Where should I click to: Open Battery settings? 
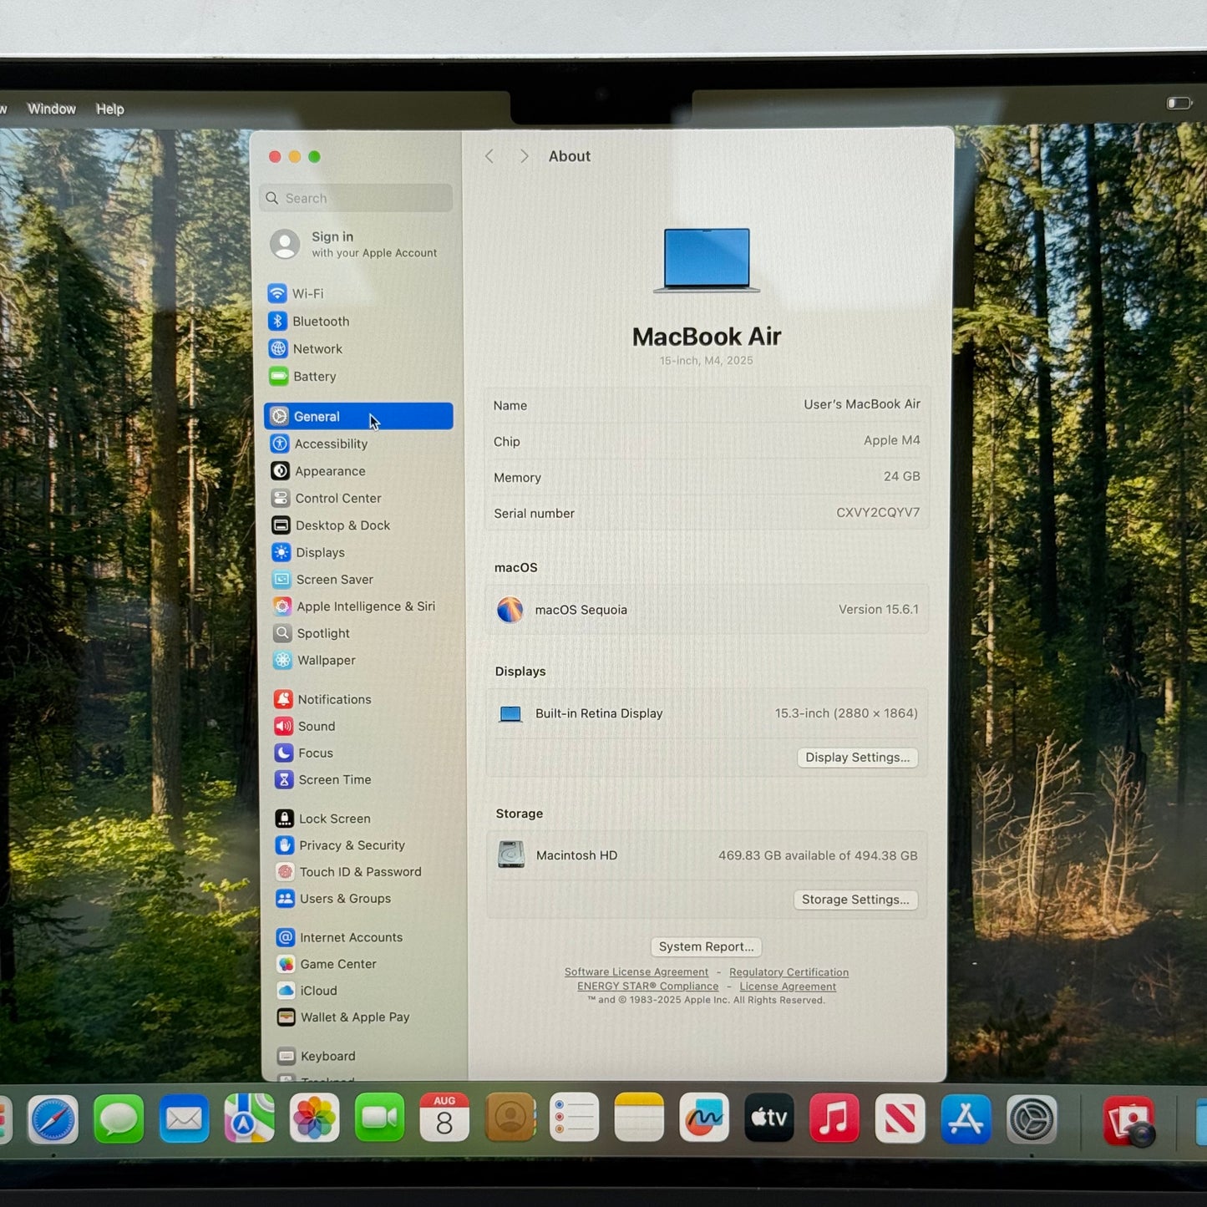click(302, 377)
